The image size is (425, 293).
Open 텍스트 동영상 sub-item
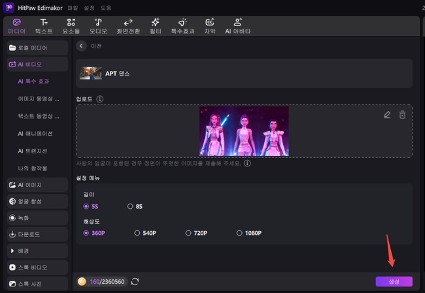[x=39, y=116]
